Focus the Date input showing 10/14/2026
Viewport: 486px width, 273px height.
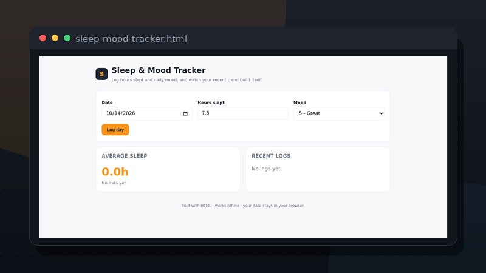[x=147, y=113]
